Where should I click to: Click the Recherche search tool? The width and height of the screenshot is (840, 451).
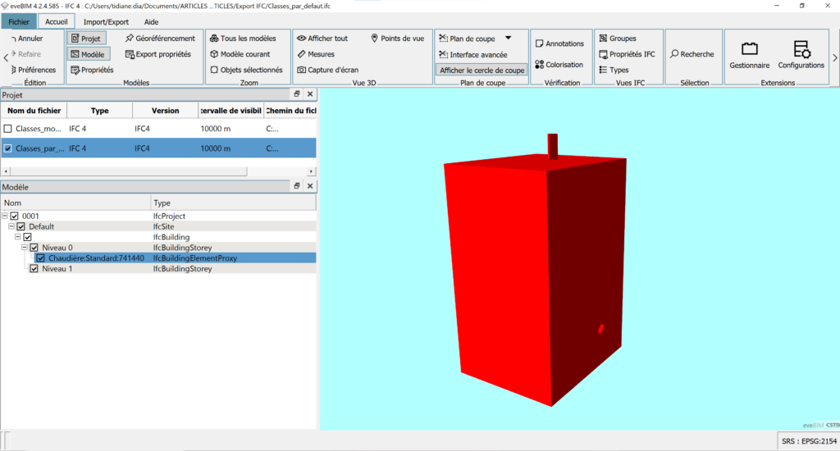(692, 54)
